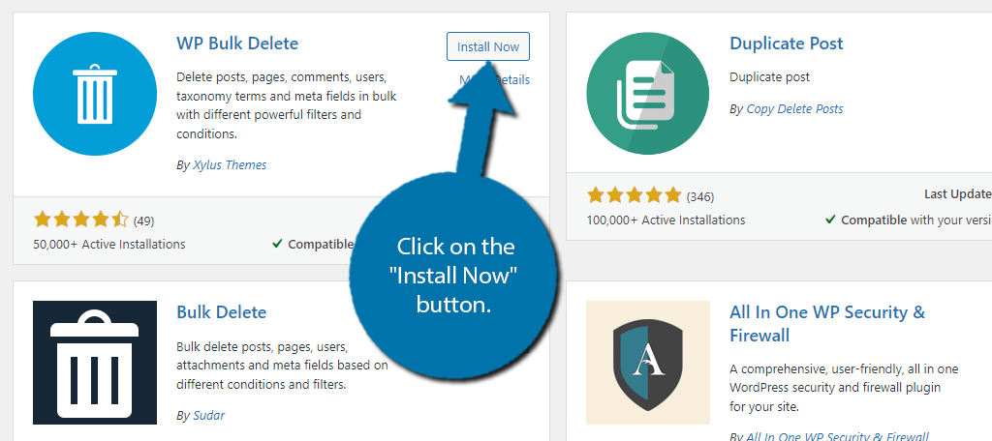Viewport: 992px width, 441px height.
Task: Click the "(346)" rating count
Action: 700,196
